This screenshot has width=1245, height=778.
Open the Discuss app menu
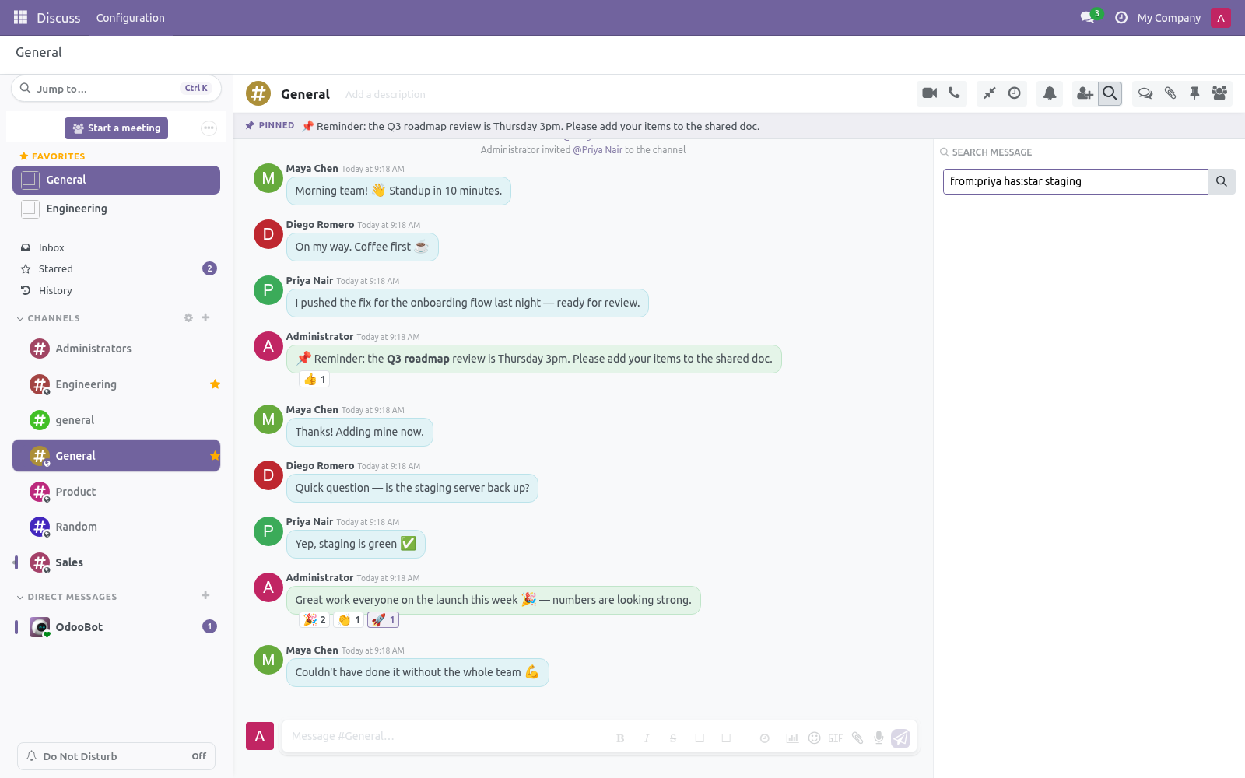tap(58, 18)
